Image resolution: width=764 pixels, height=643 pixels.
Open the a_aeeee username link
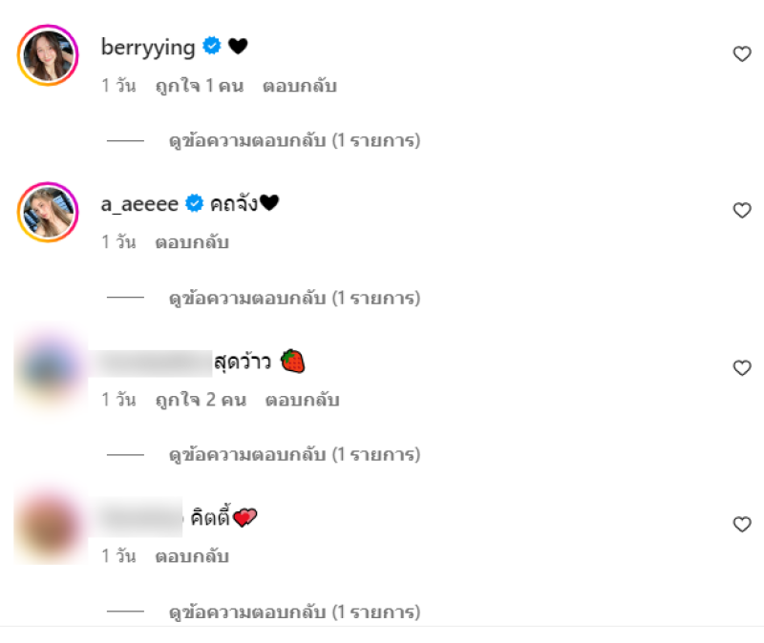pos(139,204)
